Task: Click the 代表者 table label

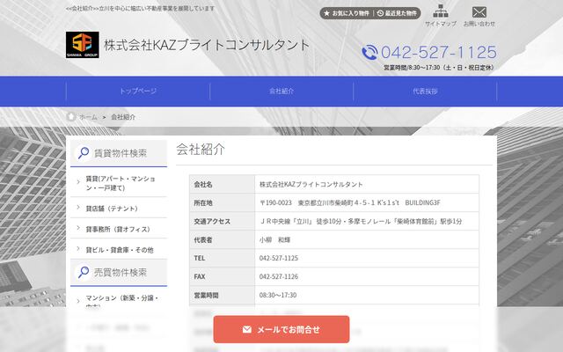Action: (x=203, y=240)
